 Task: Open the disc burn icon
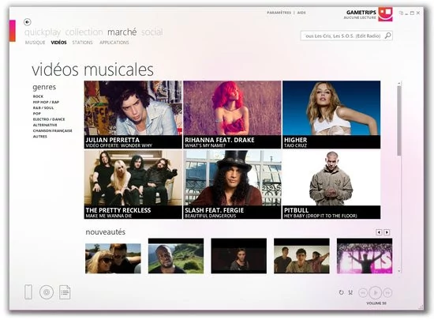click(47, 292)
